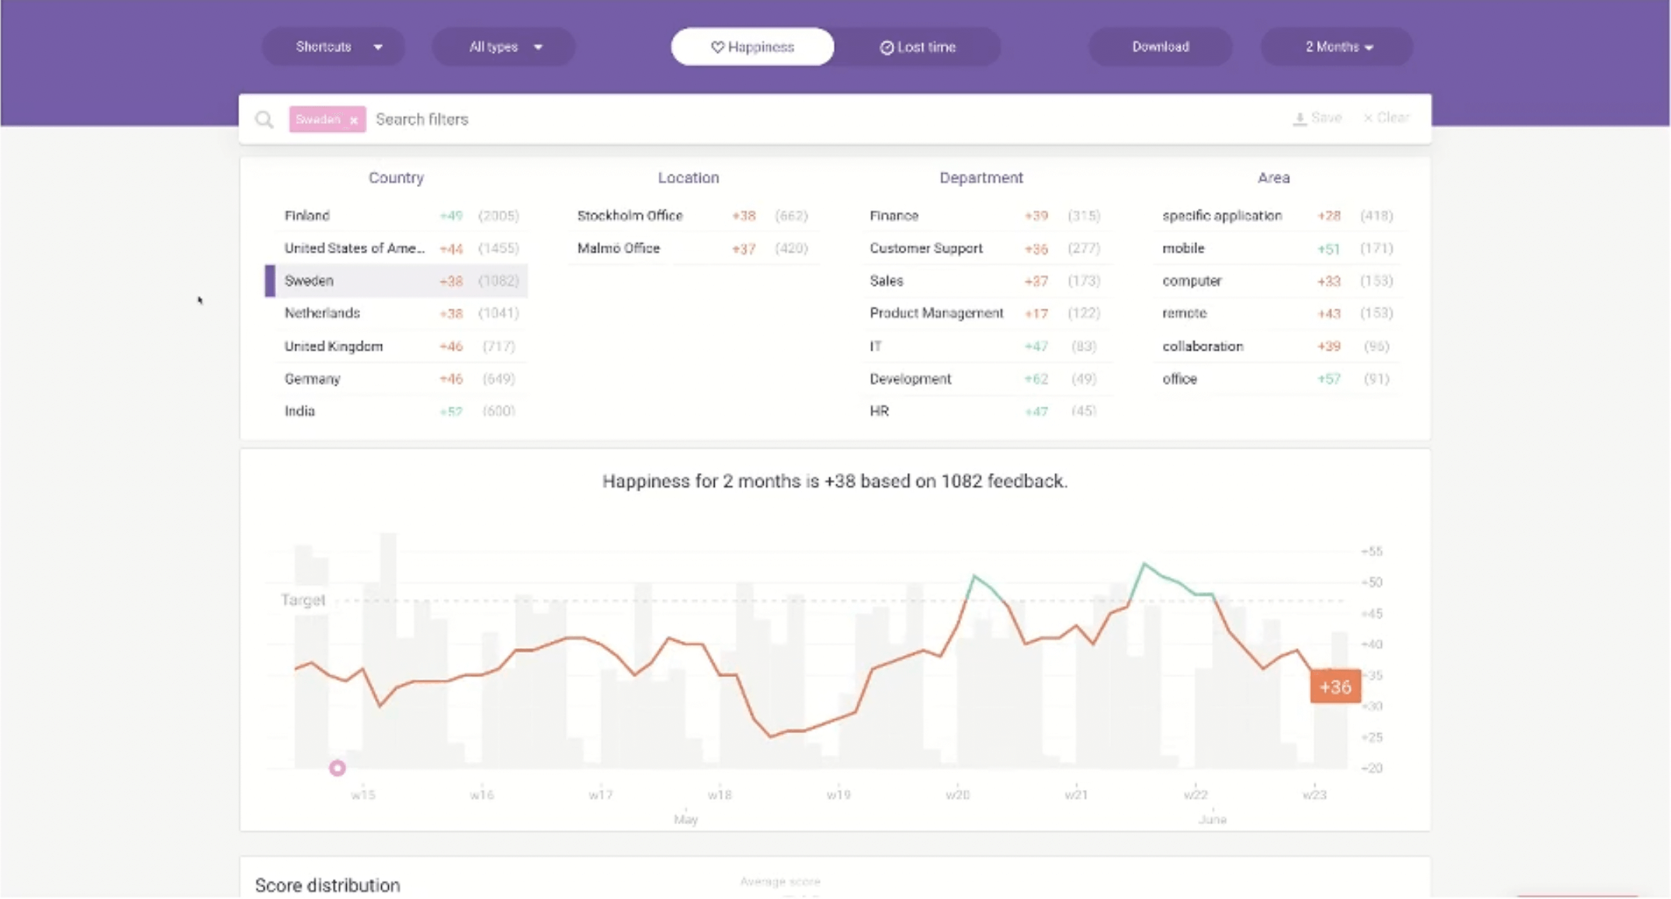Screen dimensions: 1671x899
Task: Filter by office area
Action: tap(1277, 379)
